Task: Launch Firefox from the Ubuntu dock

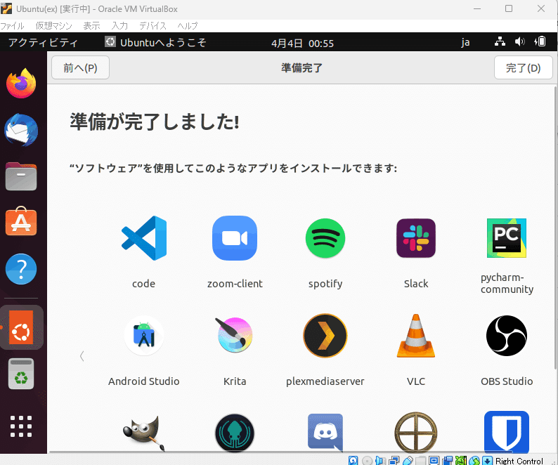Action: click(21, 84)
